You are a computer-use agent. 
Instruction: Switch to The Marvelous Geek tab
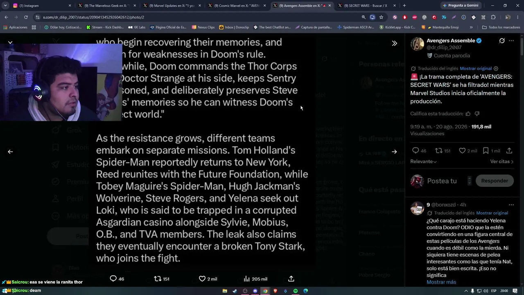click(107, 5)
